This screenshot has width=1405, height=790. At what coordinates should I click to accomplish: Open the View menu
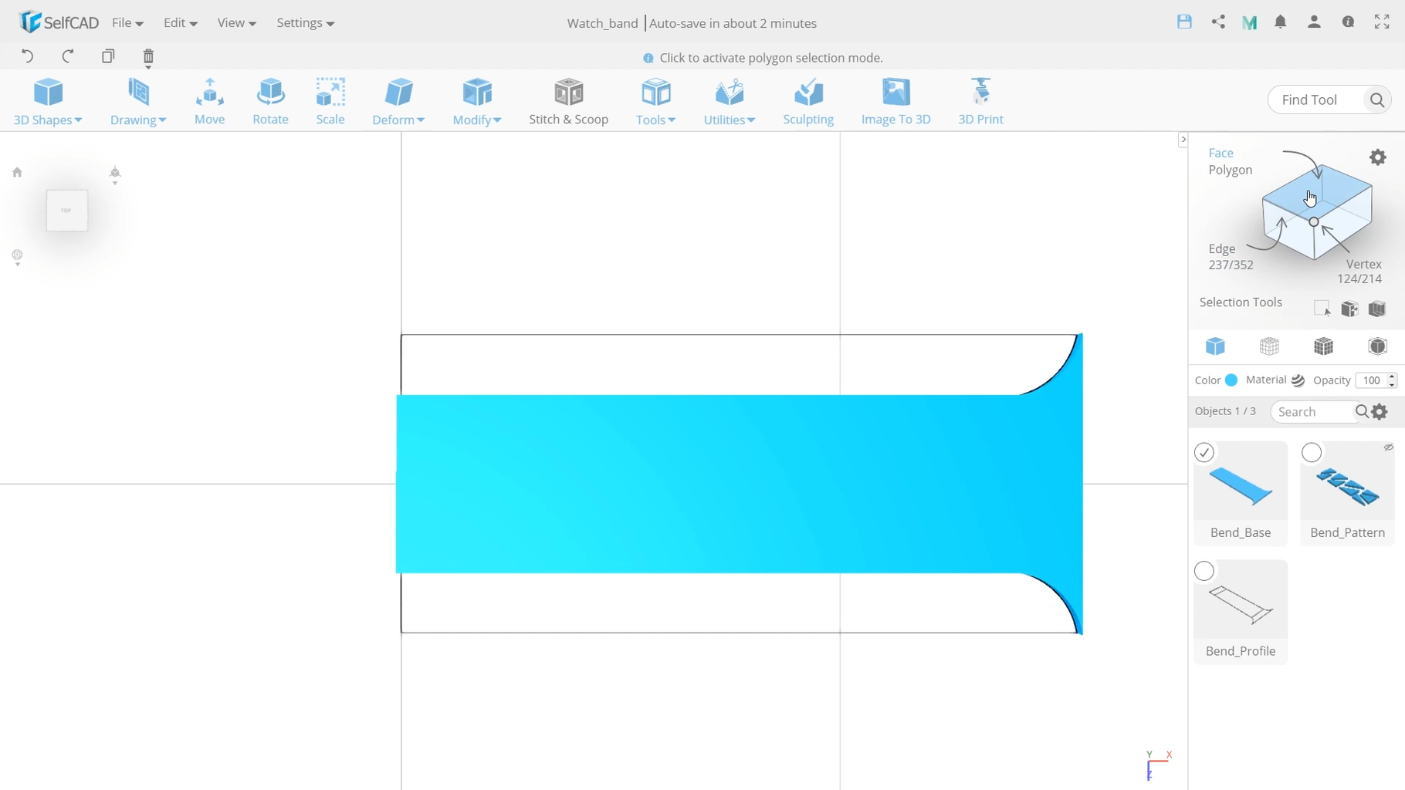(236, 23)
